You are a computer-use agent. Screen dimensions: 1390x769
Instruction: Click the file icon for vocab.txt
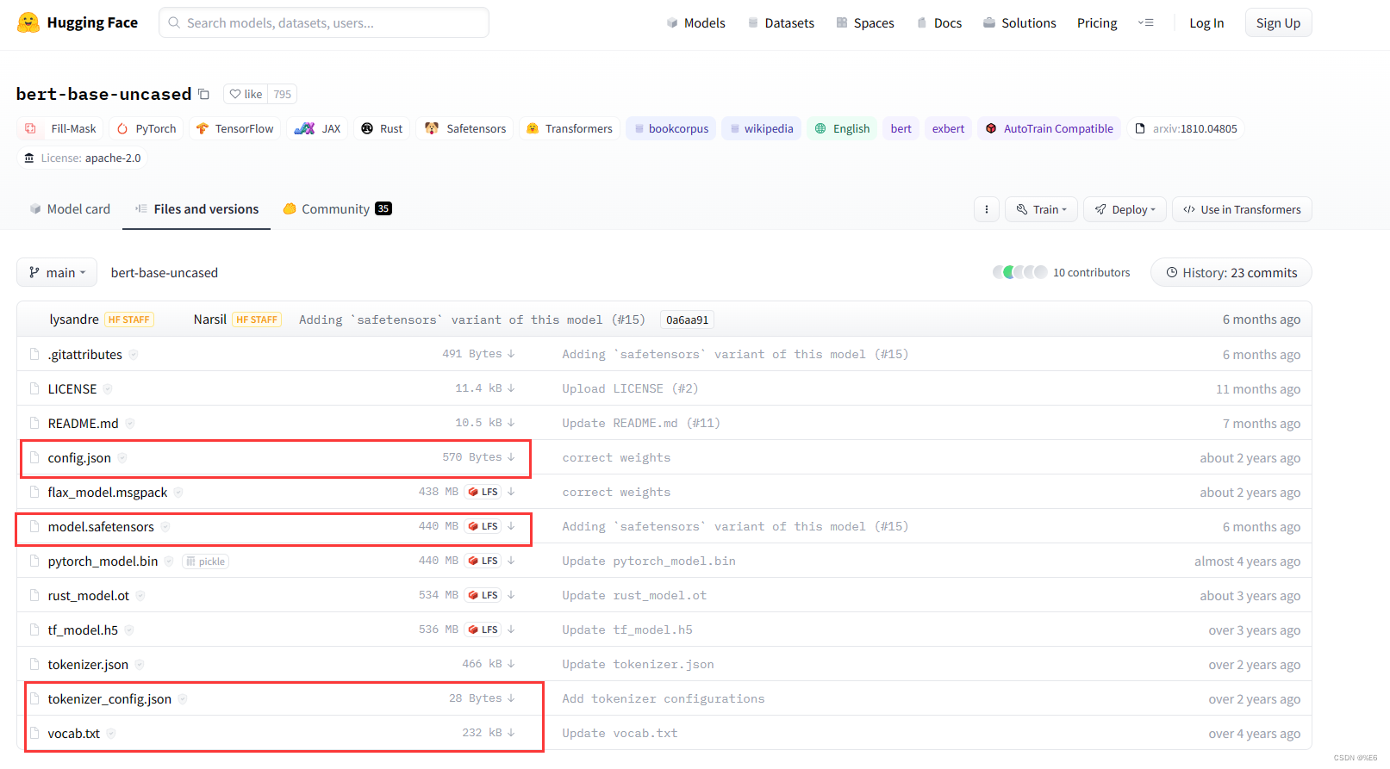[x=34, y=733]
